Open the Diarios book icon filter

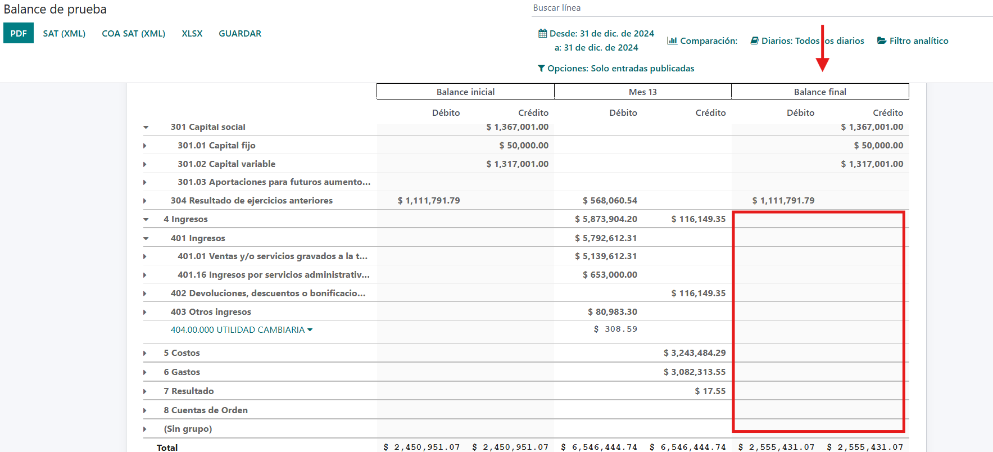tap(755, 40)
